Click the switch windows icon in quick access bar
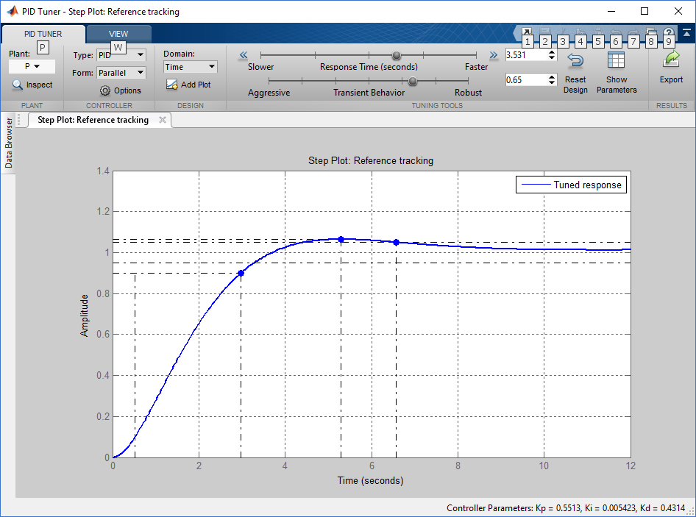This screenshot has height=517, width=696. click(651, 32)
